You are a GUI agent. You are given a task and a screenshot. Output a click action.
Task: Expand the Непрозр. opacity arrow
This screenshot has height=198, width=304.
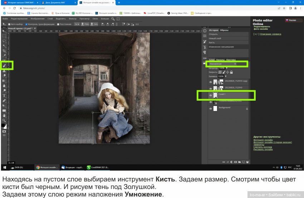(x=227, y=68)
